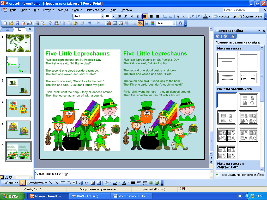
Task: Click the Создать слайд button
Action: pos(250,16)
